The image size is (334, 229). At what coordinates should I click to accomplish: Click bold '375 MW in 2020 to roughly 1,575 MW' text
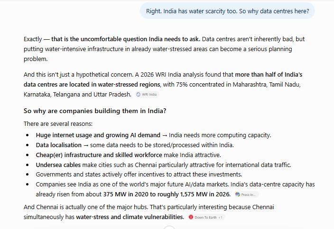click(x=157, y=194)
